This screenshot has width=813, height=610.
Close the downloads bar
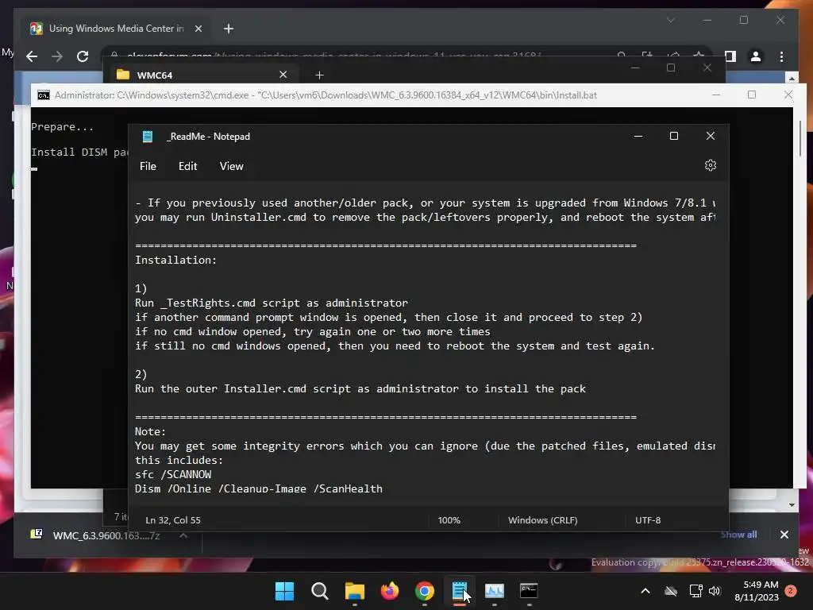tap(784, 535)
